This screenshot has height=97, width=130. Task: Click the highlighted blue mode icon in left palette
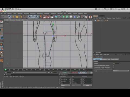point(2,37)
